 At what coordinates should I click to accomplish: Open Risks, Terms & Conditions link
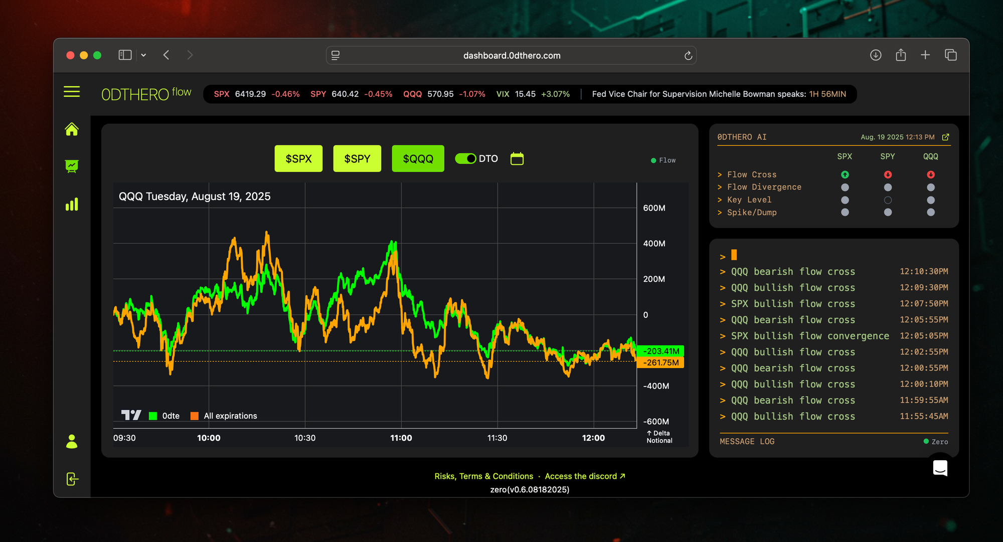coord(483,476)
